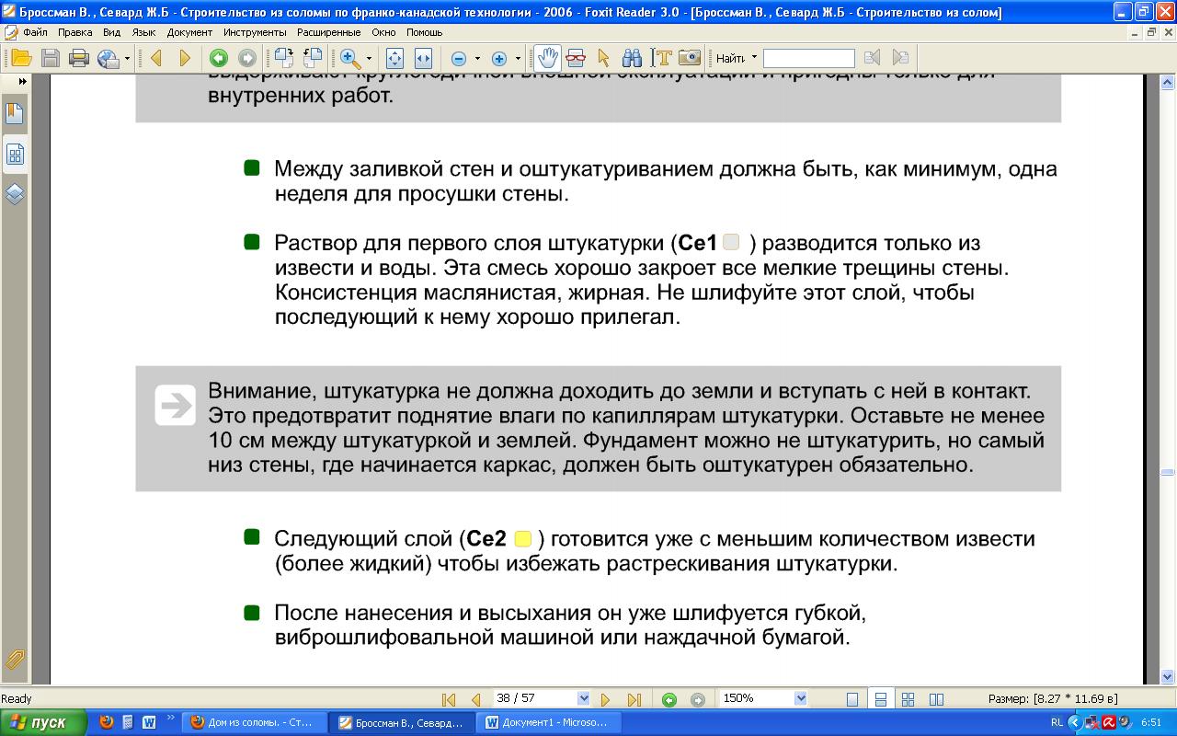Click the find next result icon

[900, 58]
